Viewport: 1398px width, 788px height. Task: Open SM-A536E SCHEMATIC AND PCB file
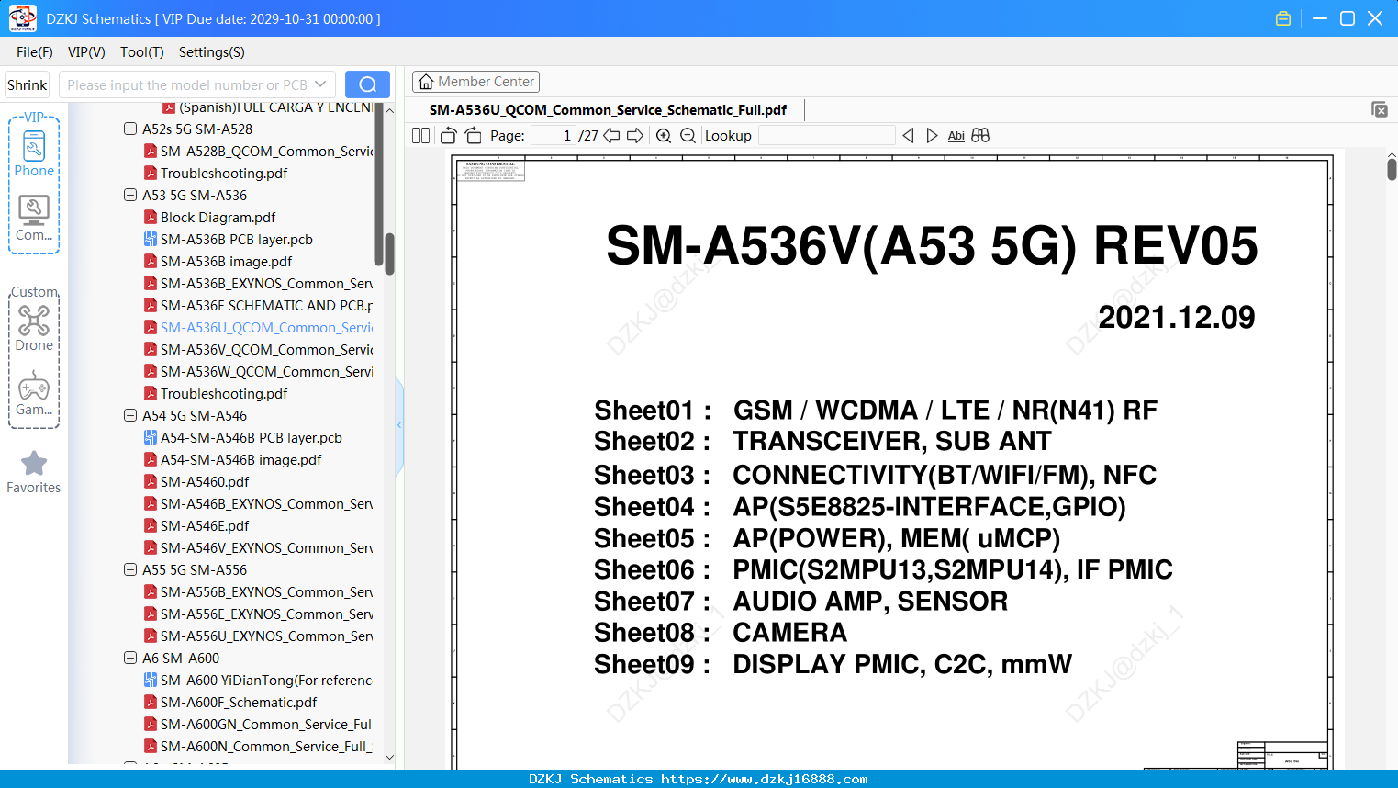click(258, 306)
